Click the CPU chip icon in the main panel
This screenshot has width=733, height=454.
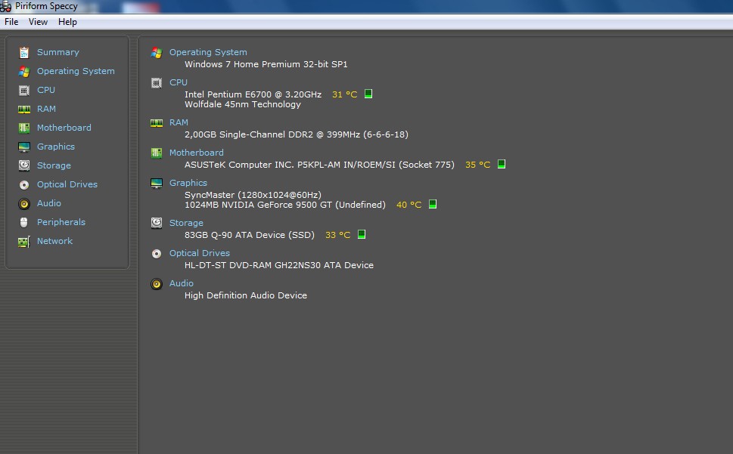(x=157, y=83)
